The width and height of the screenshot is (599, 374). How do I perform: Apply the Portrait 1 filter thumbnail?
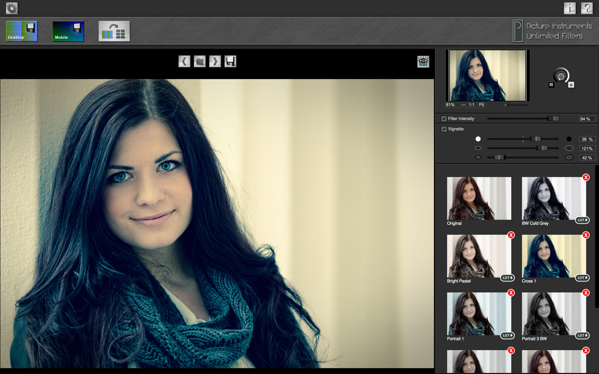tap(479, 314)
